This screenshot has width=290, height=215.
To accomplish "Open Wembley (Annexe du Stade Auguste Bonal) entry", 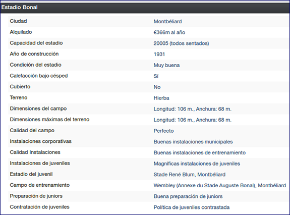I will pos(219,185).
